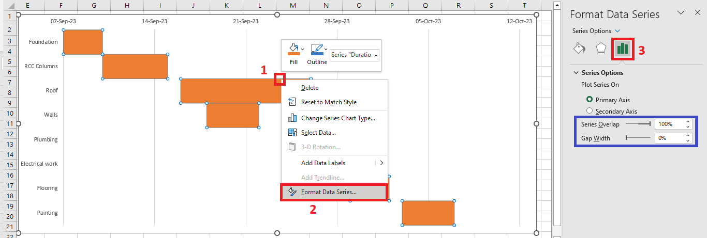Screen dimensions: 707x238
Task: Click the 07-Sep-23 axis date label
Action: (63, 22)
